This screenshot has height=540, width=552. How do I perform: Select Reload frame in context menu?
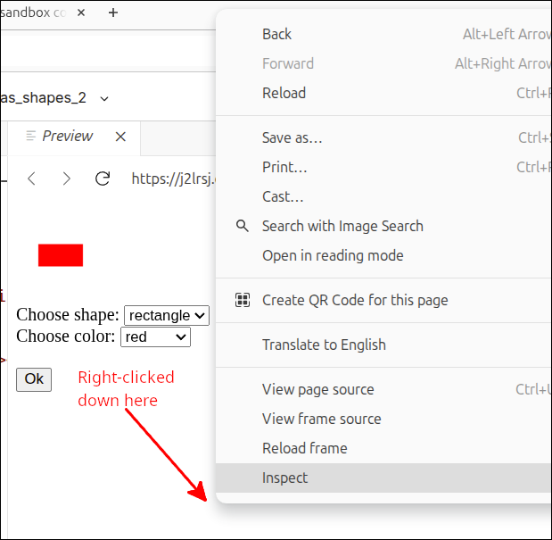[x=304, y=448]
